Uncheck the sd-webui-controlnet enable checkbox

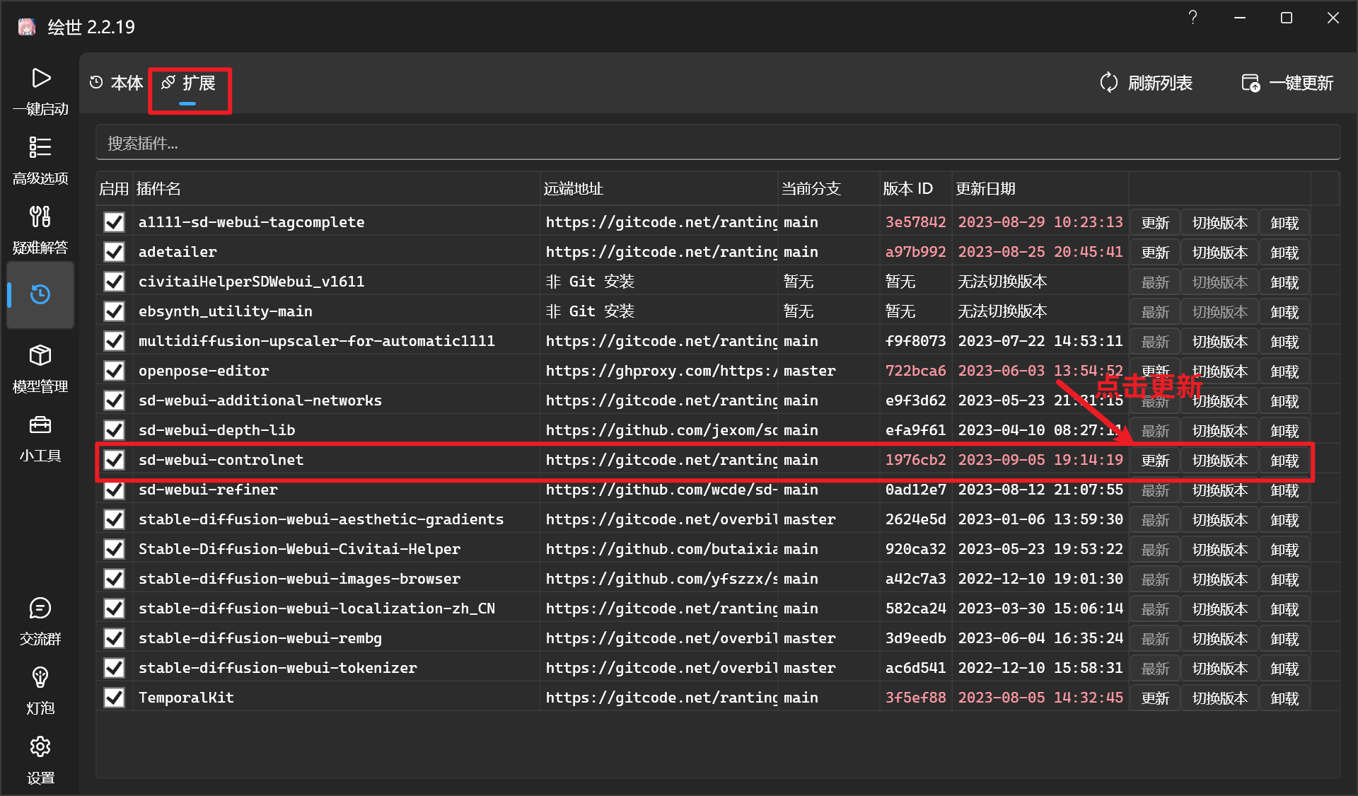pyautogui.click(x=114, y=460)
